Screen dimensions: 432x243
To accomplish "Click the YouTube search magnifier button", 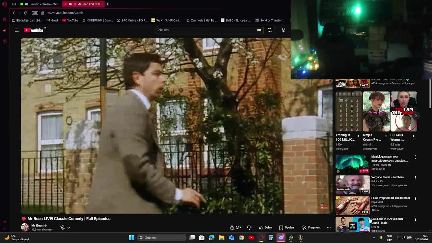I will pos(270,30).
